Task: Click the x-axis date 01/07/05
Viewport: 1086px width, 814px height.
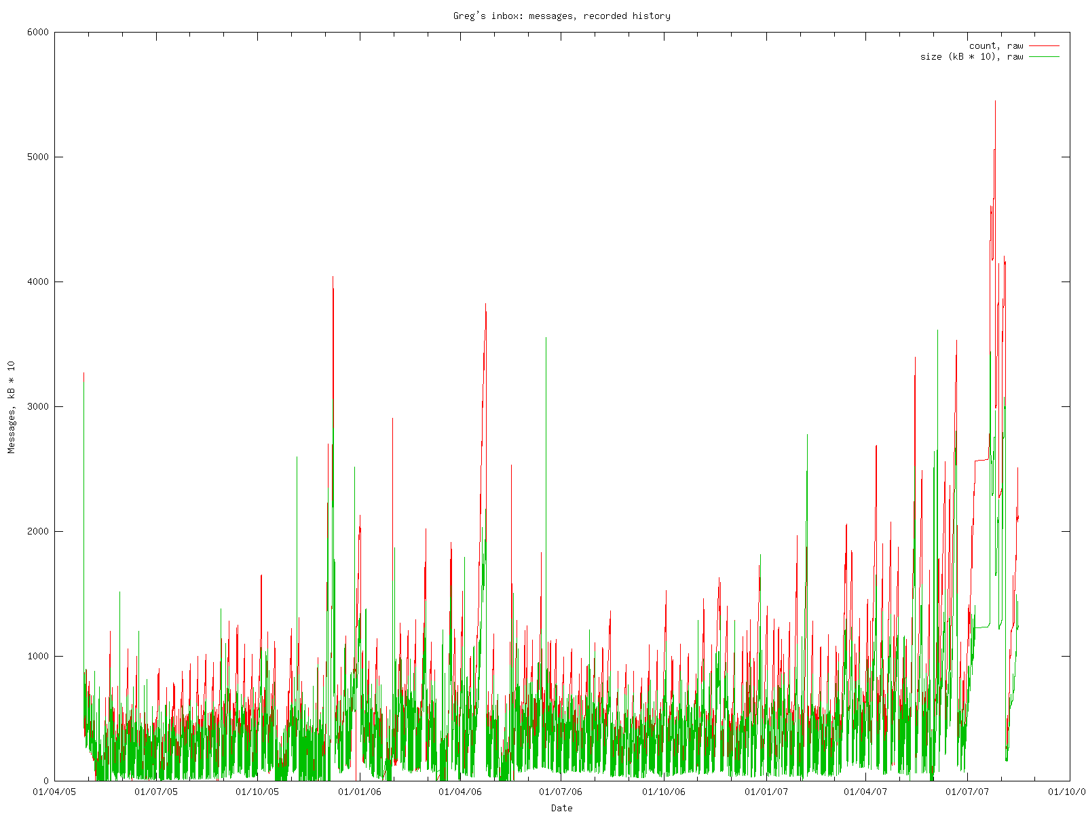Action: tap(156, 792)
